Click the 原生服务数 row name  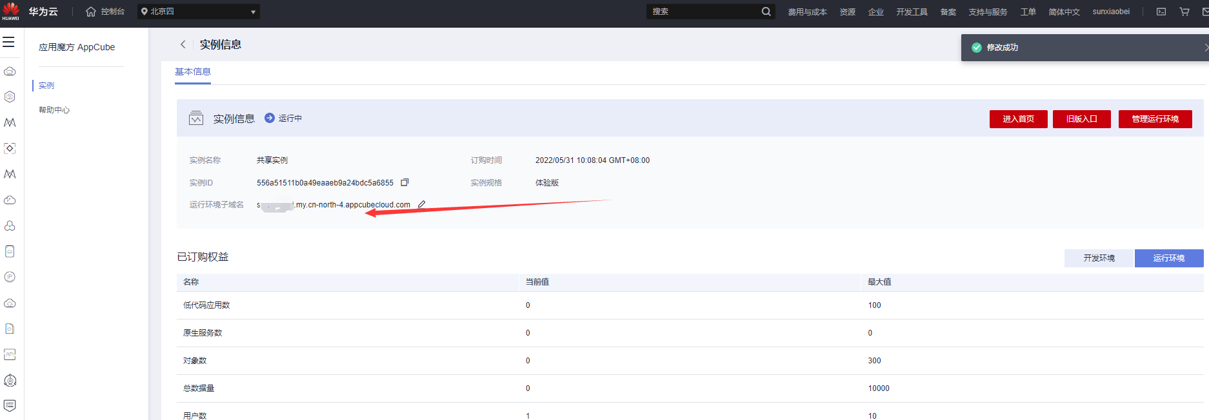coord(203,333)
